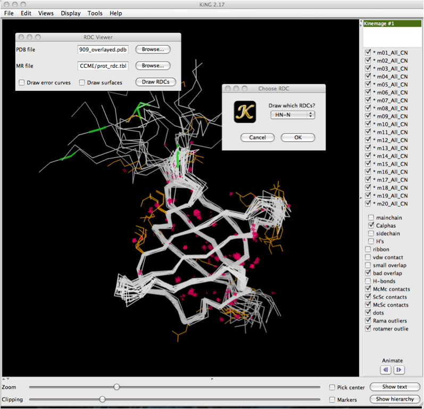
Task: Open the Views menu
Action: [x=46, y=13]
